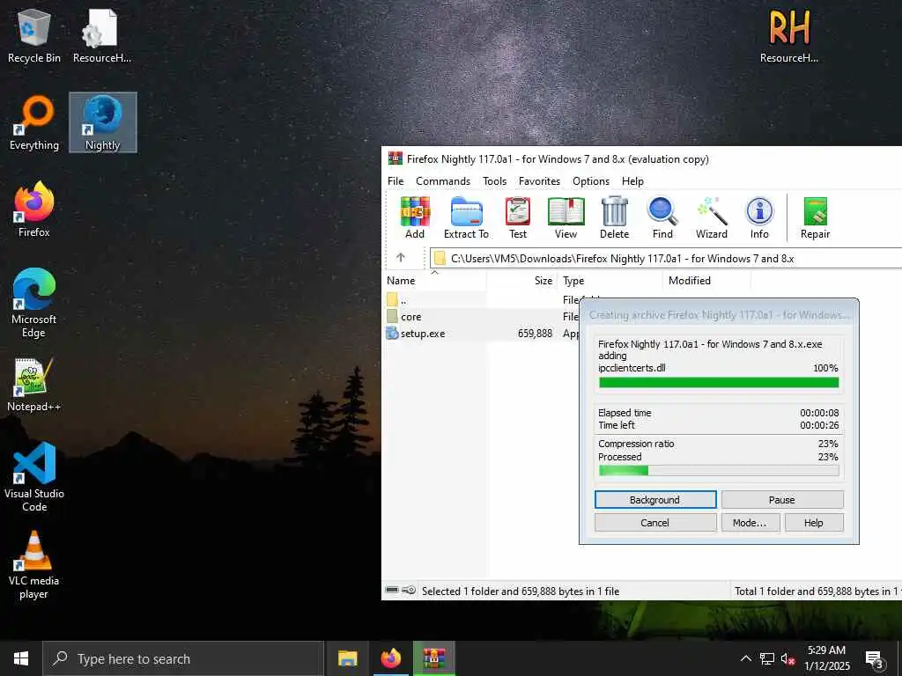Pause the archive creation
This screenshot has width=902, height=676.
tap(782, 500)
